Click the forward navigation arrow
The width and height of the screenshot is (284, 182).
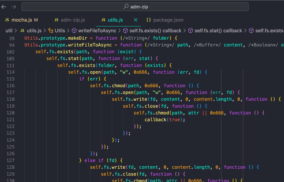13,7
